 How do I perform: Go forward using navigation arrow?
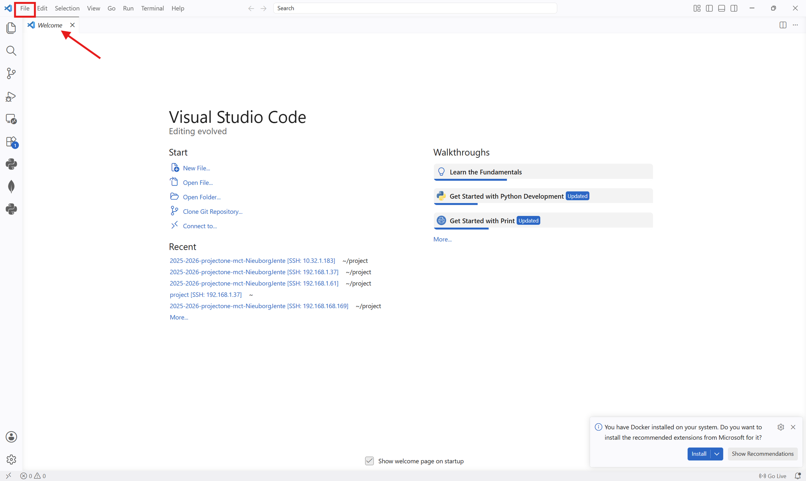264,8
